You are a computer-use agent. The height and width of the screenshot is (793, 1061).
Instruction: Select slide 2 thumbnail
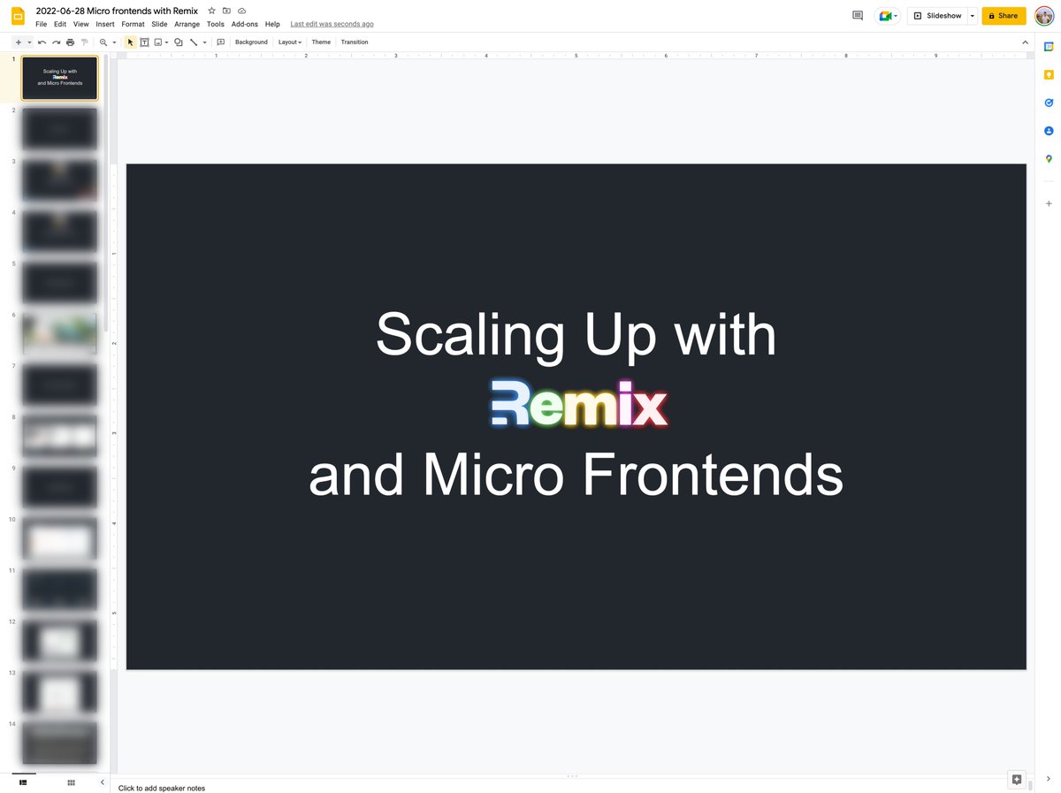(x=60, y=129)
